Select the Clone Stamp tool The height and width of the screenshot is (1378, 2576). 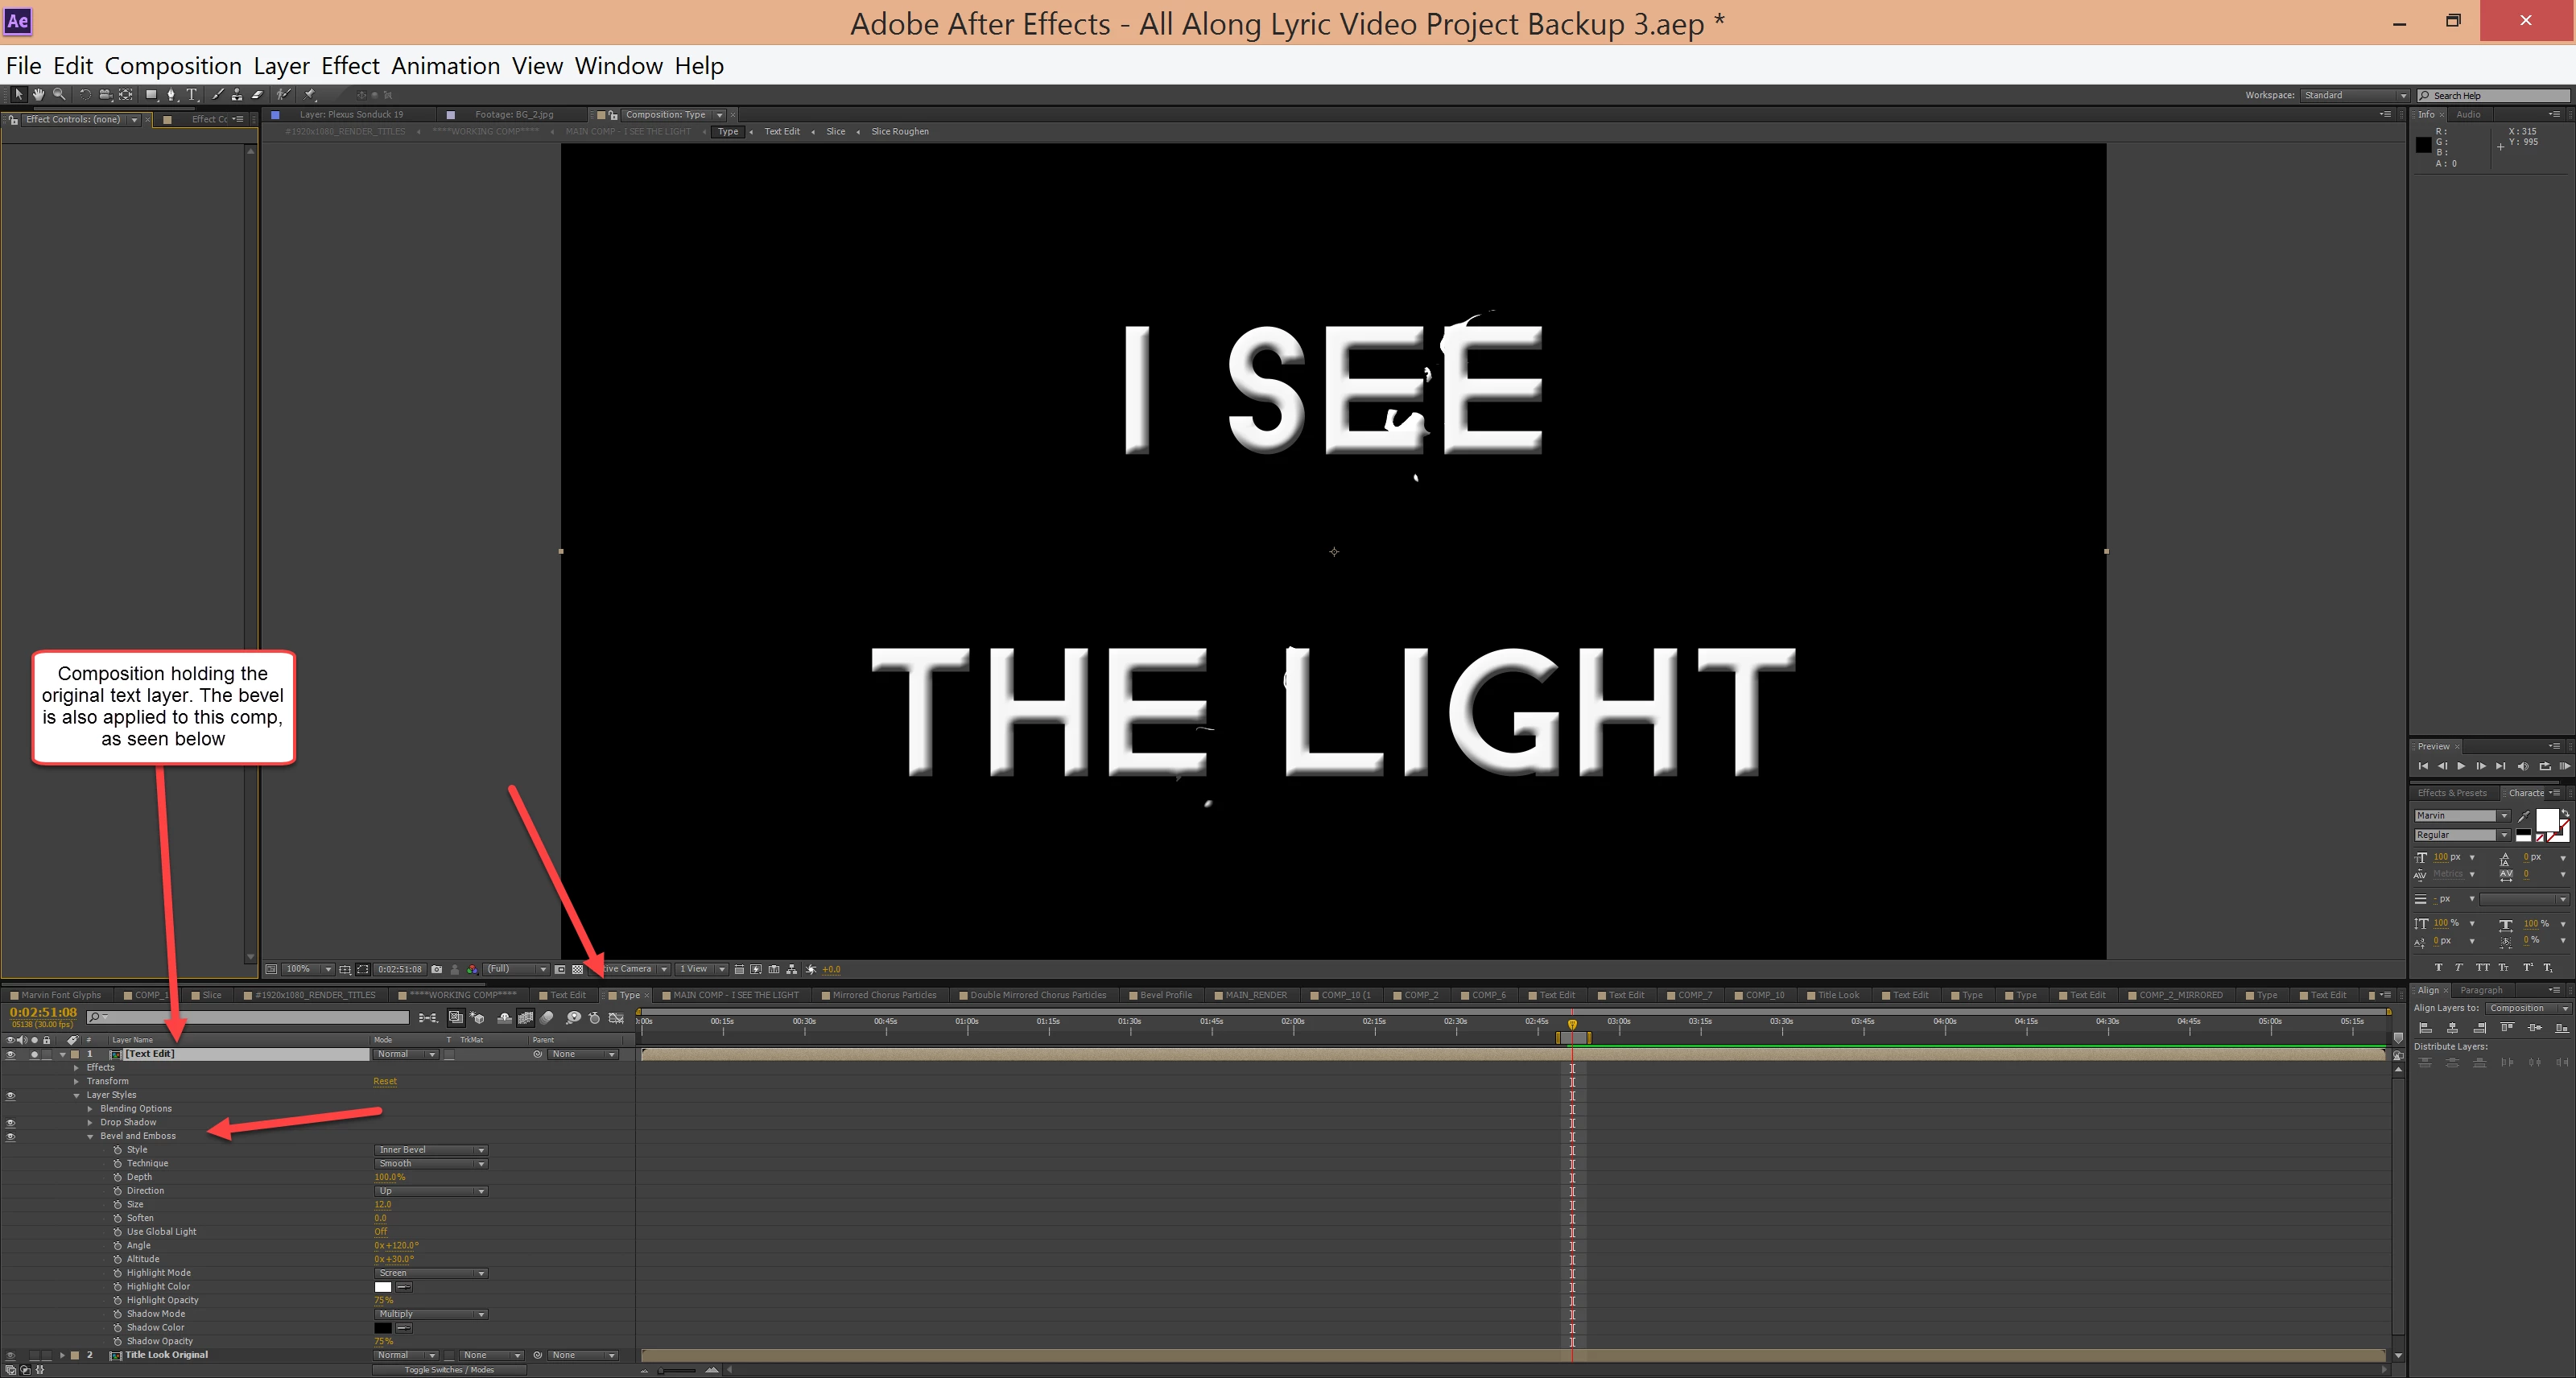coord(237,95)
